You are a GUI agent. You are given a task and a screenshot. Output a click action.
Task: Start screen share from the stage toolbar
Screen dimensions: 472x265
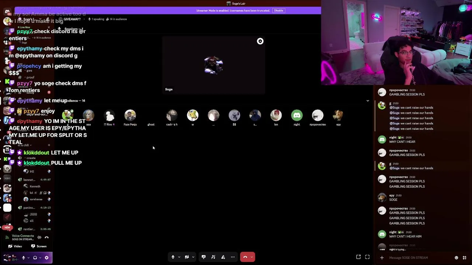[x=204, y=257]
